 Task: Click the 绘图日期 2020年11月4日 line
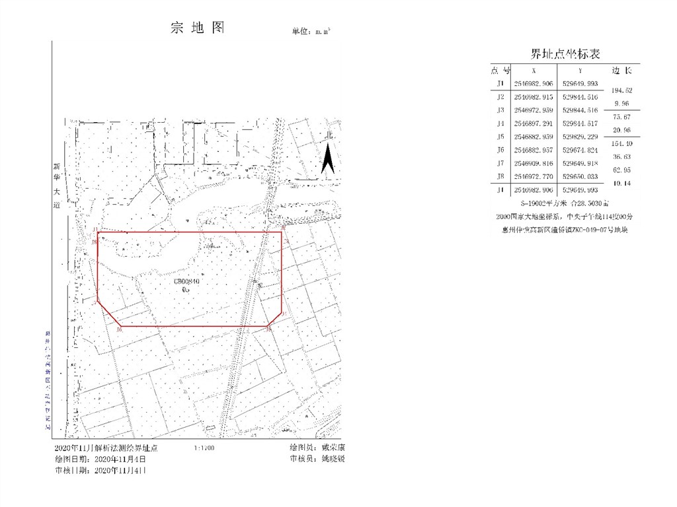pos(100,459)
